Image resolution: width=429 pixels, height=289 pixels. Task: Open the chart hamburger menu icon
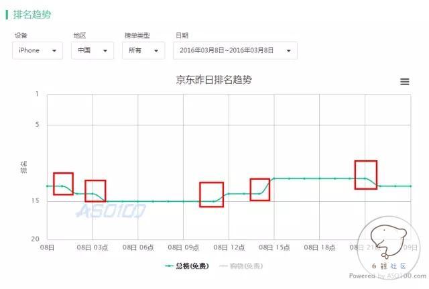pyautogui.click(x=405, y=82)
